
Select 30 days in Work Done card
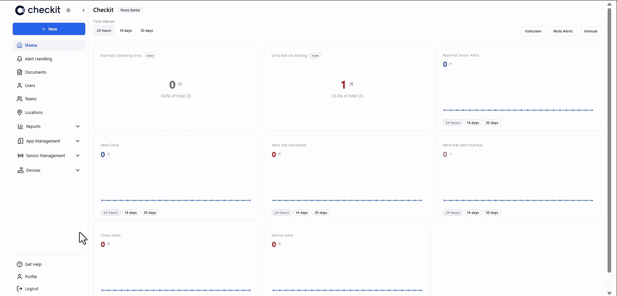pyautogui.click(x=150, y=213)
